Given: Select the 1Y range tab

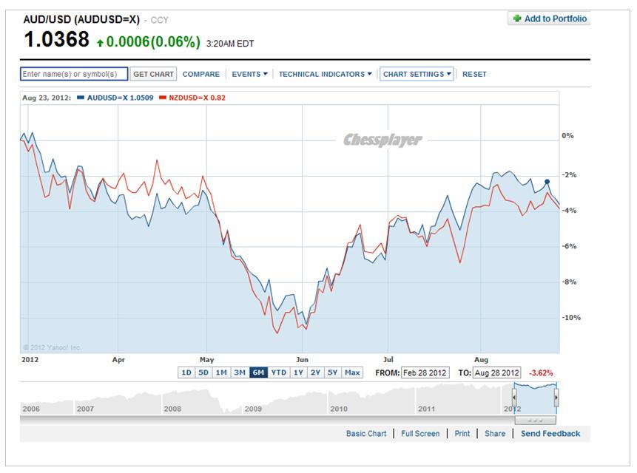Looking at the screenshot, I should click(299, 372).
